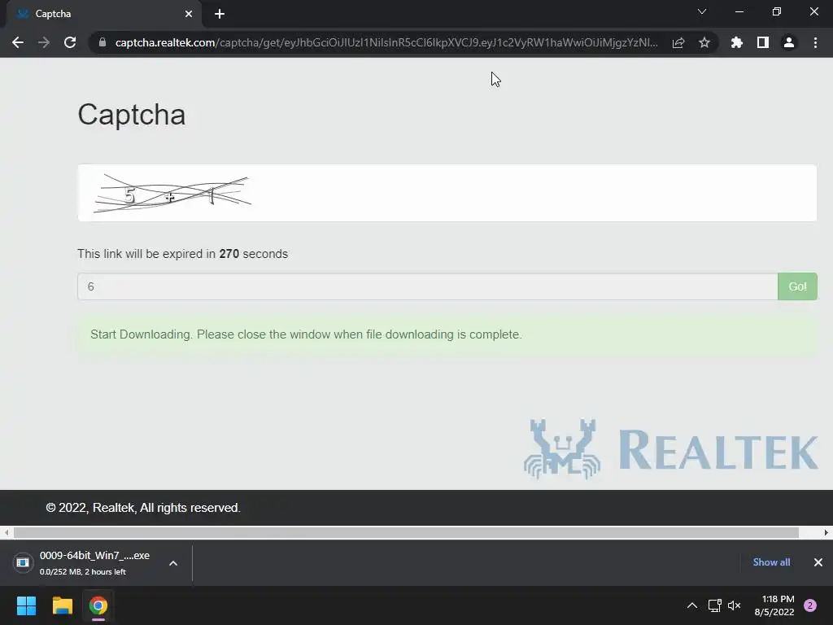The width and height of the screenshot is (833, 625).
Task: Restore down the Chrome window
Action: [x=777, y=11]
